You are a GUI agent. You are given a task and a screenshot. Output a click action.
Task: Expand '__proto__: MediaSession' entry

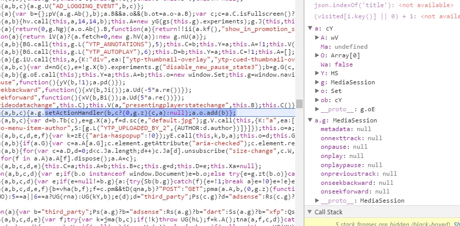point(317,201)
